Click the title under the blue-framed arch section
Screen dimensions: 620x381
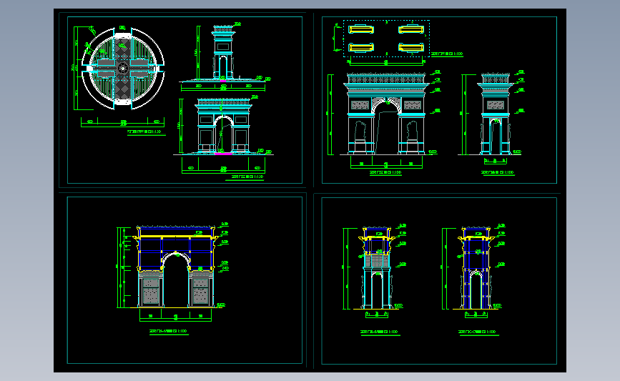pos(168,331)
